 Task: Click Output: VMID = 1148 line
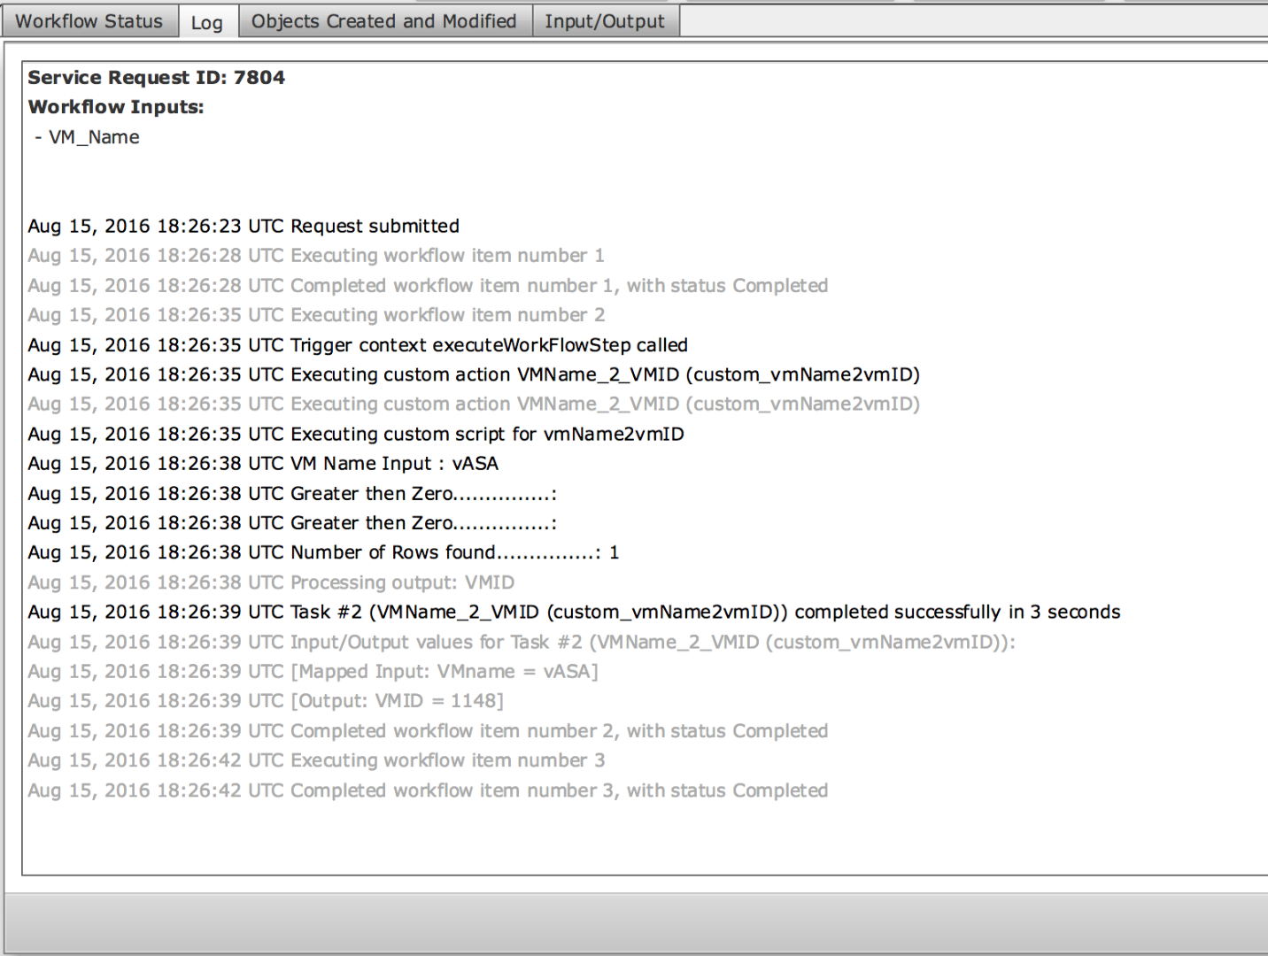pos(266,701)
